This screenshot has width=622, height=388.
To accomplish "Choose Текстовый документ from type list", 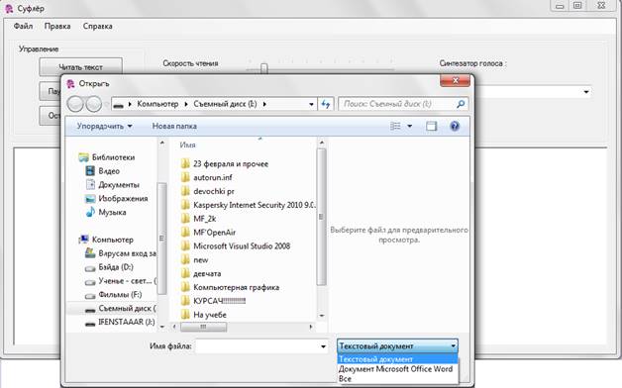I will (397, 359).
